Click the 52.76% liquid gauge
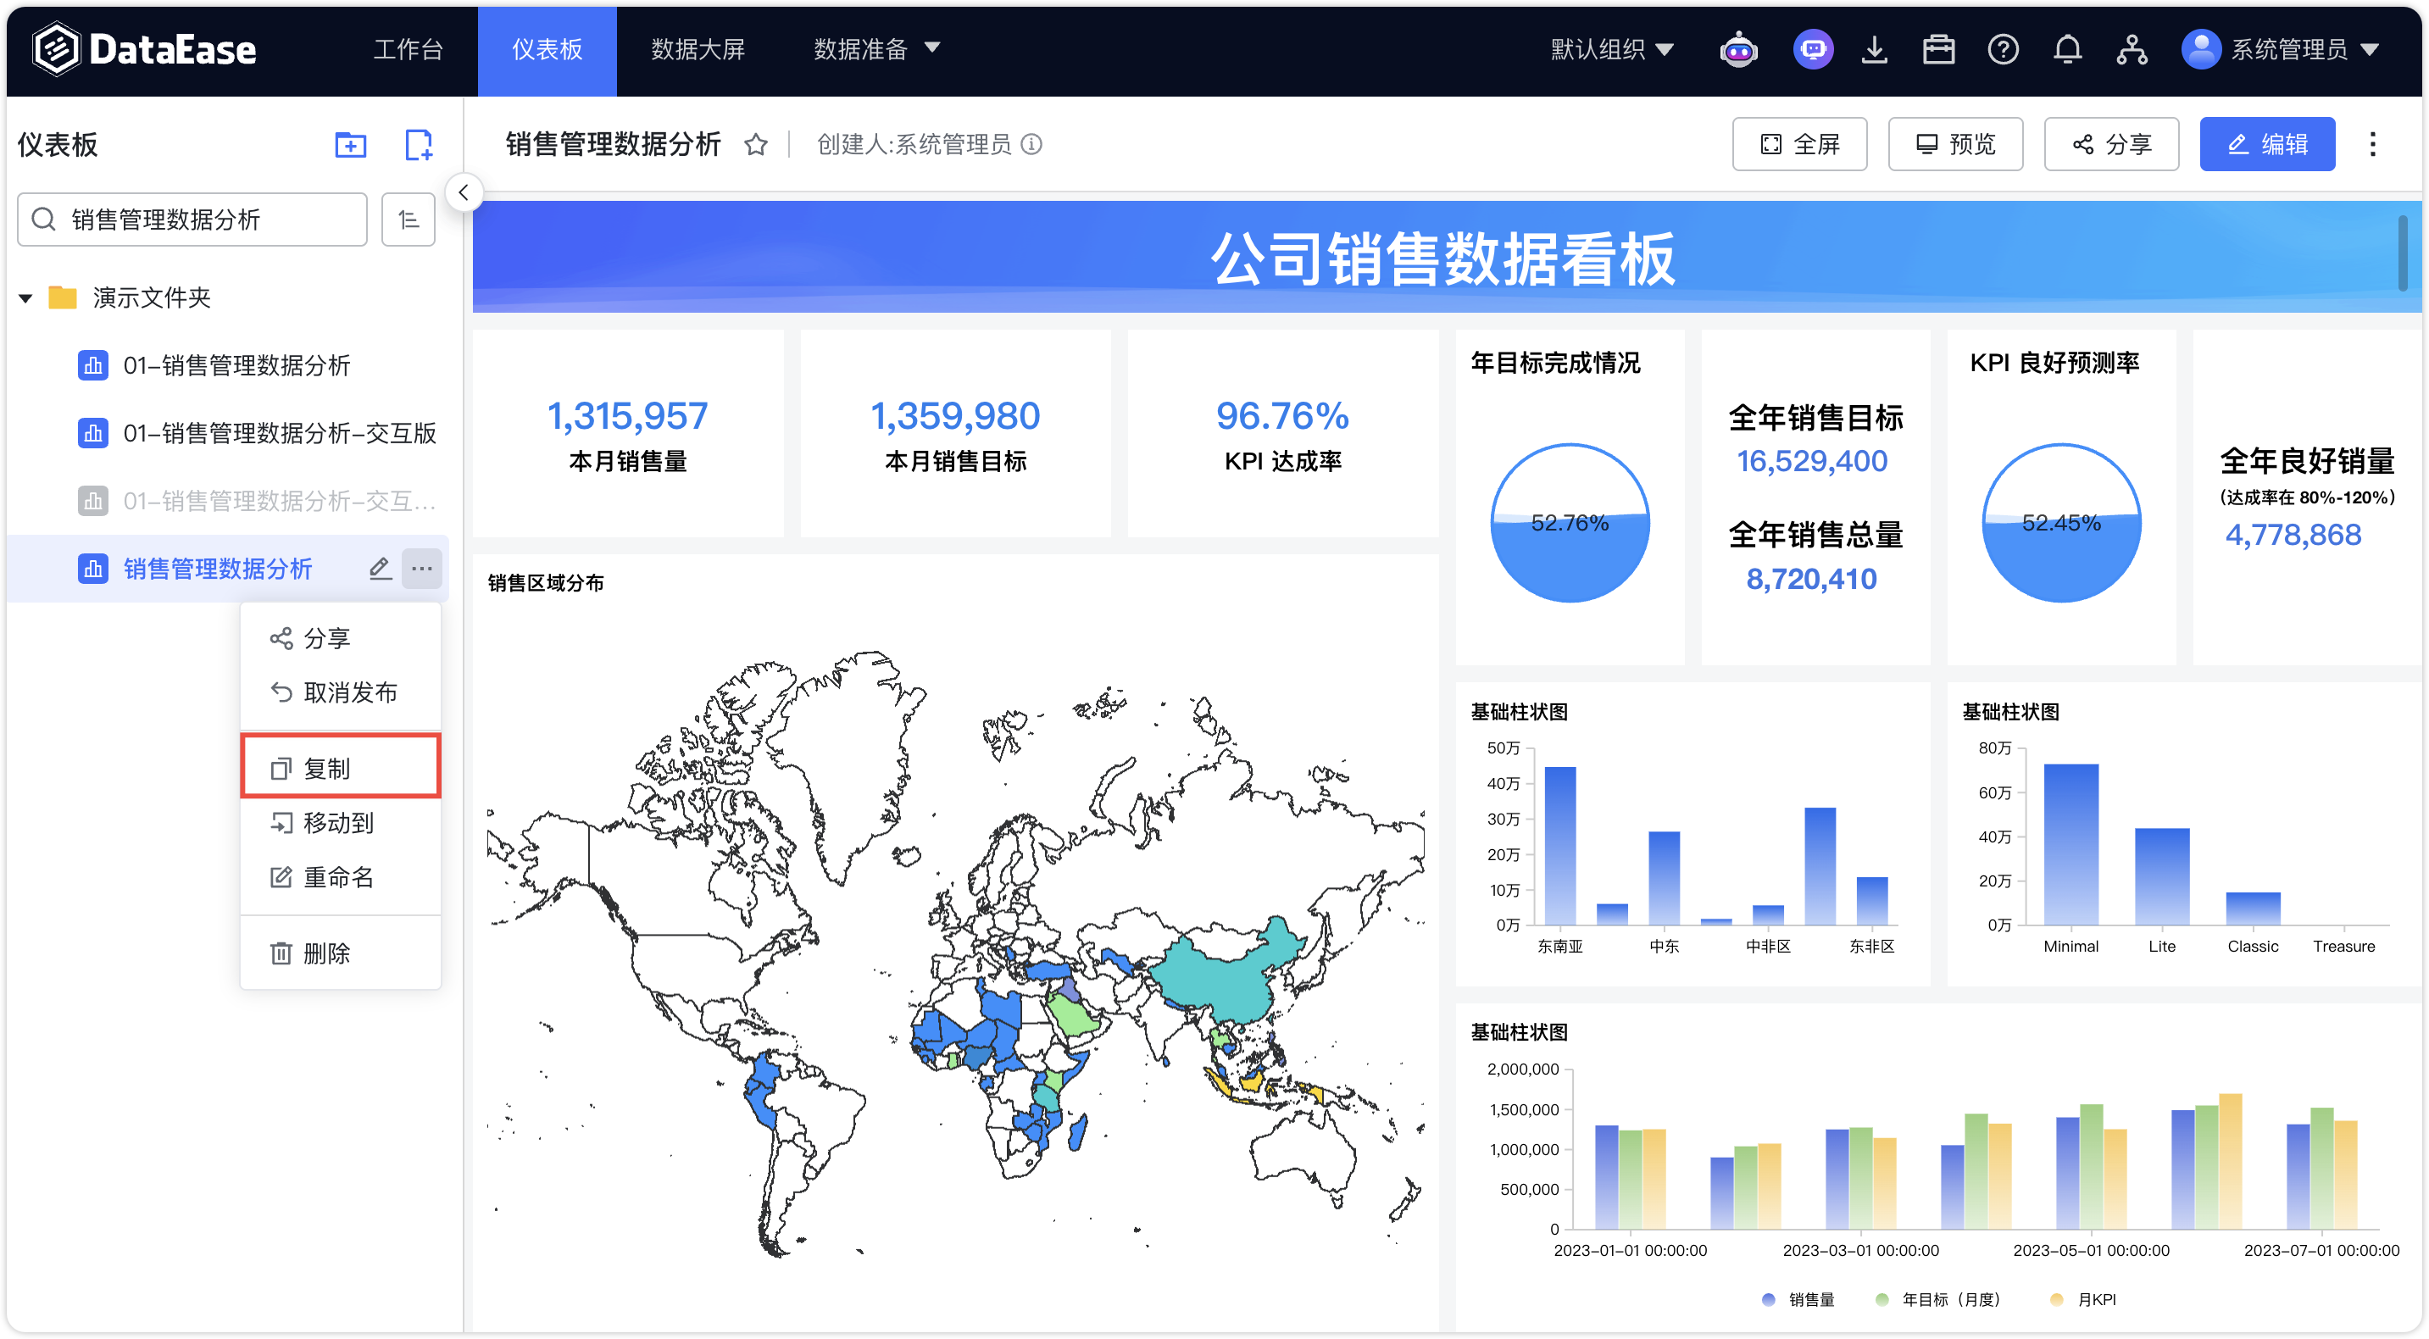 coord(1569,522)
